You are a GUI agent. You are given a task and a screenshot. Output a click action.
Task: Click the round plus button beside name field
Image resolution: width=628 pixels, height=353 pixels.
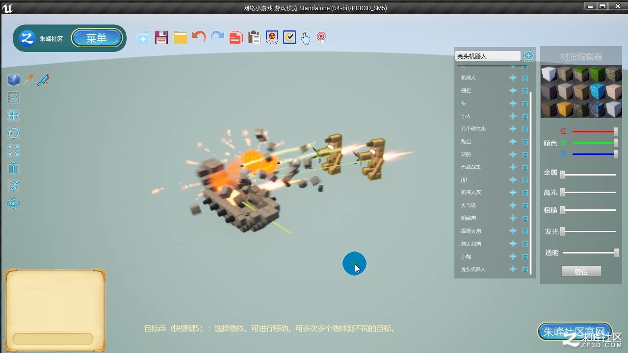(528, 56)
